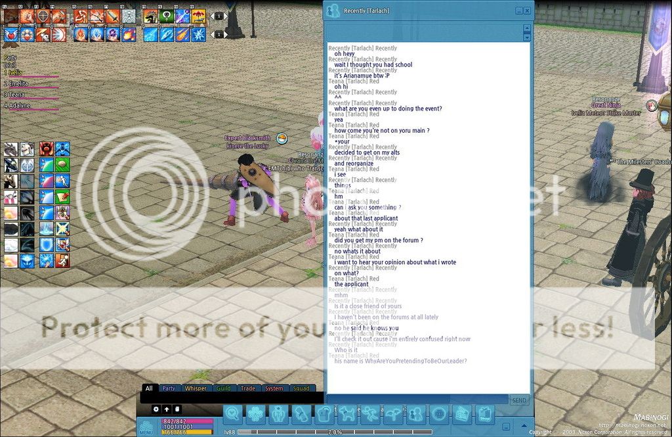Open the pet dog icon in bottom bar

coord(347,414)
